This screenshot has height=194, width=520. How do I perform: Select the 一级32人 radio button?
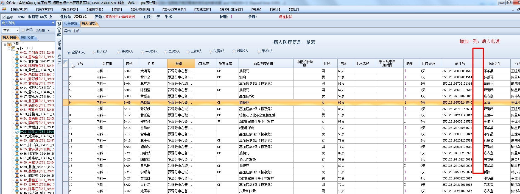pyautogui.click(x=142, y=52)
